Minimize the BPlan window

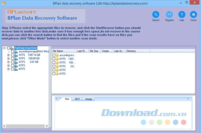[181, 3]
